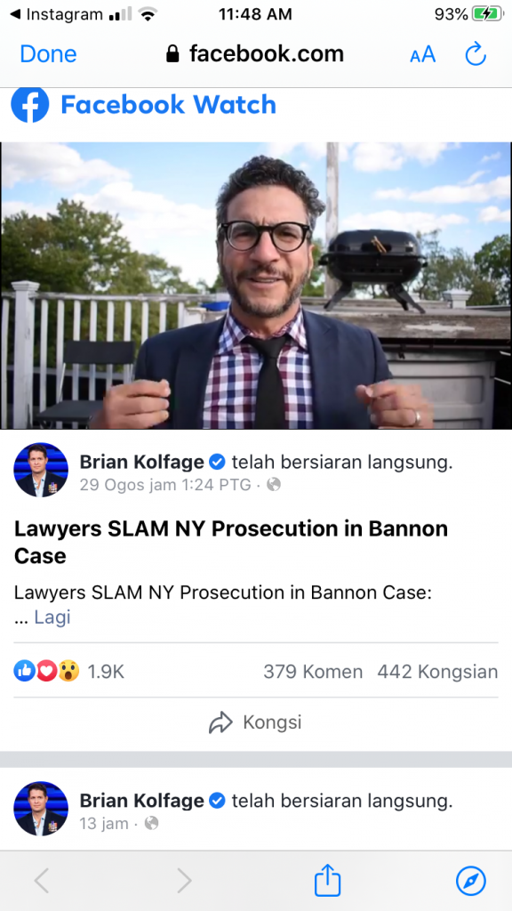Open the 379 Komen comments

click(x=313, y=672)
